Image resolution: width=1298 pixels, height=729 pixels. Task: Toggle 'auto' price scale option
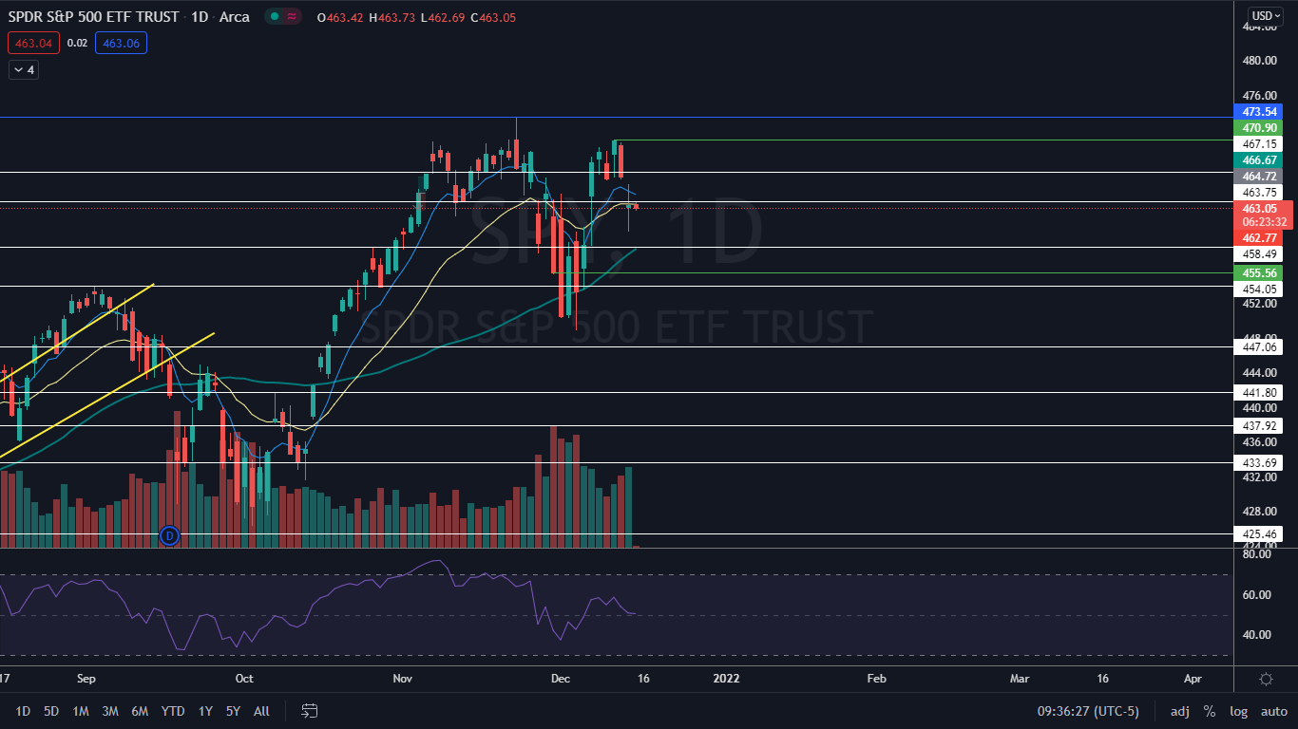click(x=1273, y=711)
